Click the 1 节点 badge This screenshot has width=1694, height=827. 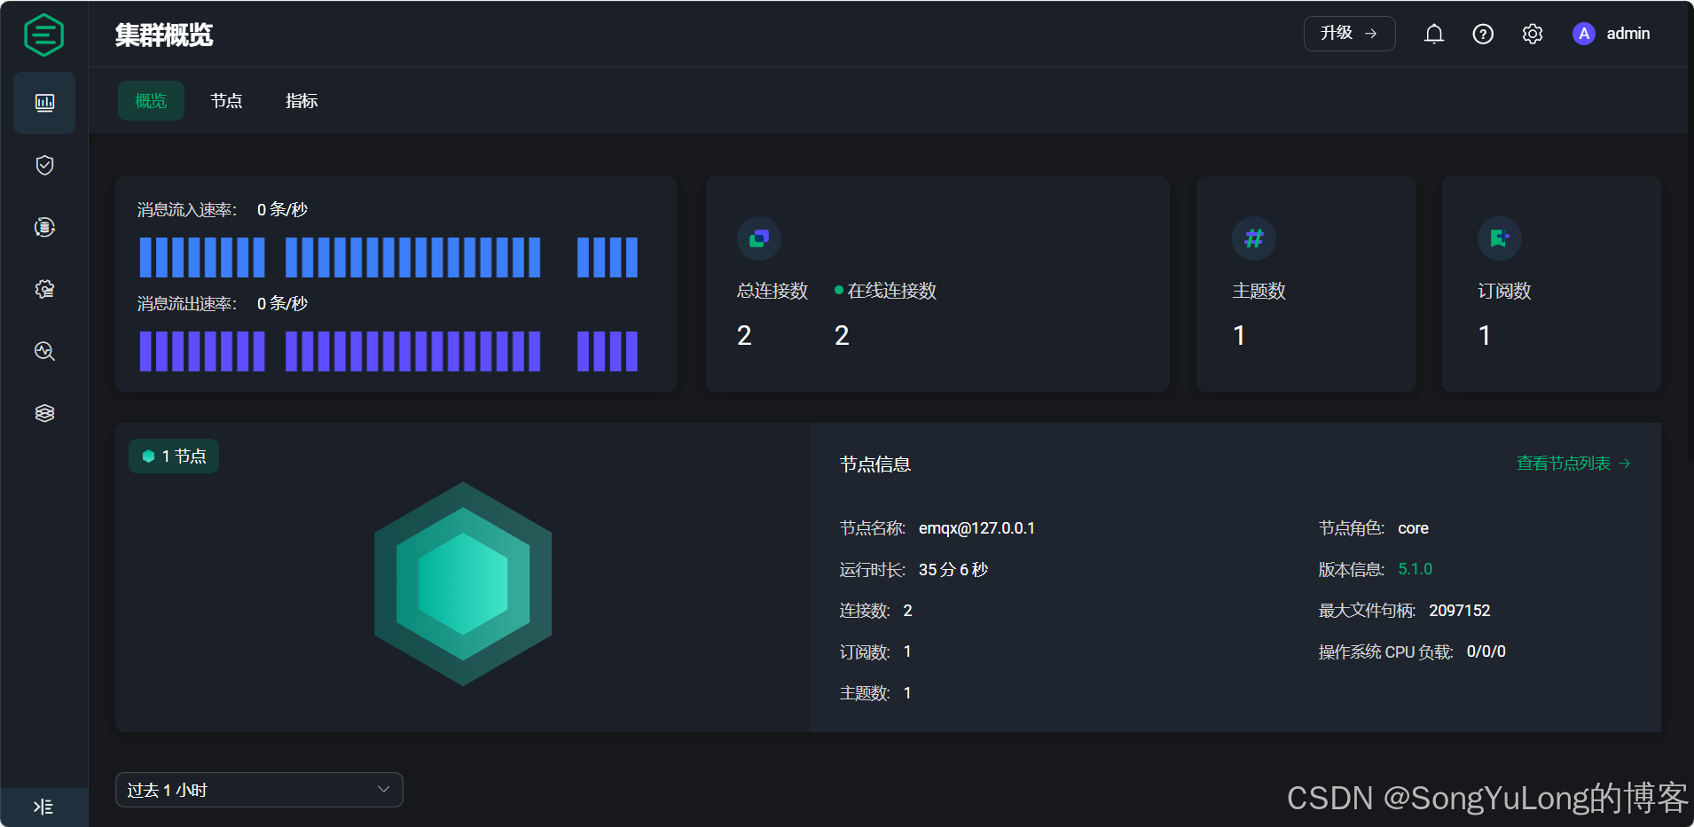[x=174, y=456]
